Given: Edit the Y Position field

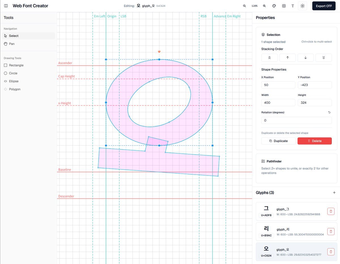Looking at the screenshot, I should (x=315, y=85).
